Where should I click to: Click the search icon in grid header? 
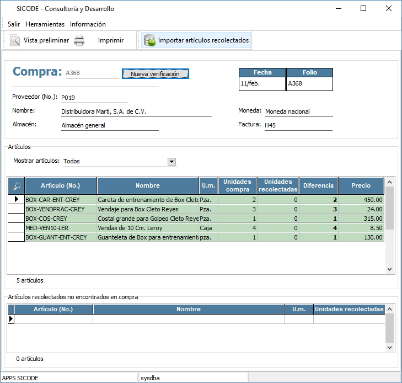16,185
